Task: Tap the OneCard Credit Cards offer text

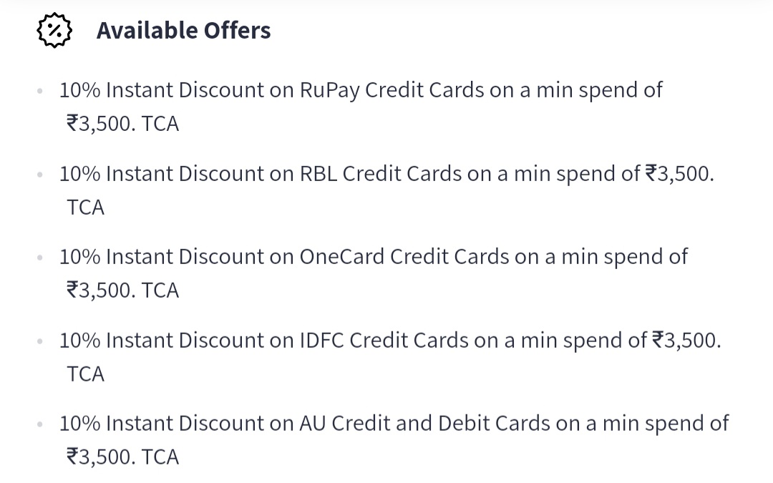Action: [374, 273]
